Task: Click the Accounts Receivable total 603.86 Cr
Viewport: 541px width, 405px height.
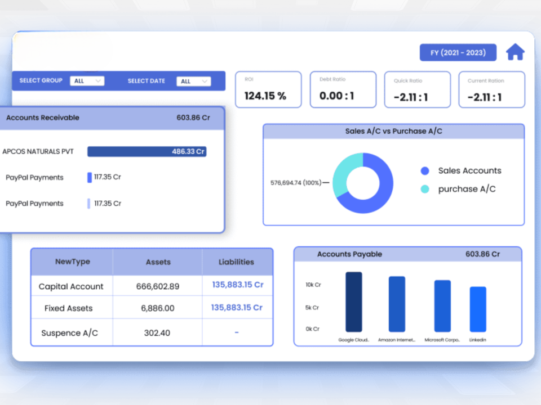Action: click(x=193, y=118)
